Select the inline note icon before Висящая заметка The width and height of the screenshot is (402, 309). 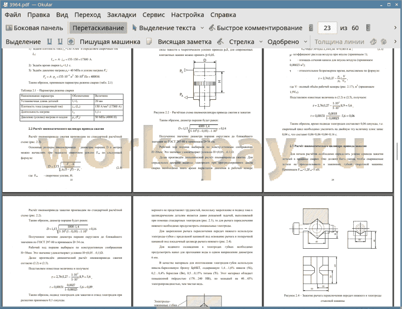pyautogui.click(x=149, y=41)
